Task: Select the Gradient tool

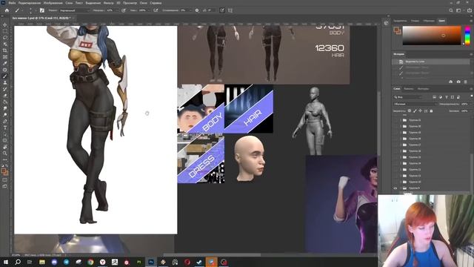Action: point(5,102)
